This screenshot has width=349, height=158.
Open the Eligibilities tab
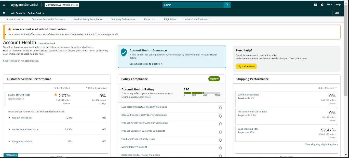[170, 19]
